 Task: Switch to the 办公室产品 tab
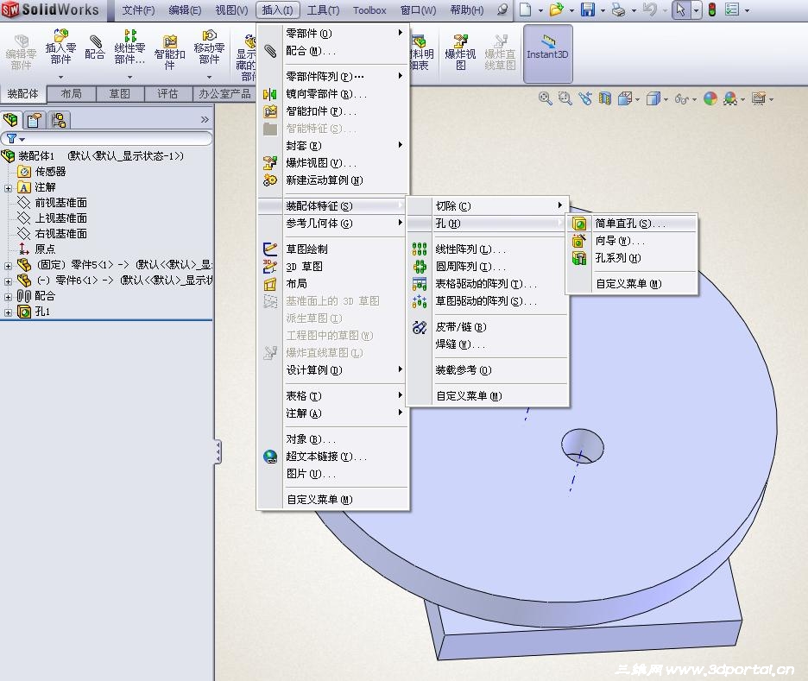[x=224, y=94]
